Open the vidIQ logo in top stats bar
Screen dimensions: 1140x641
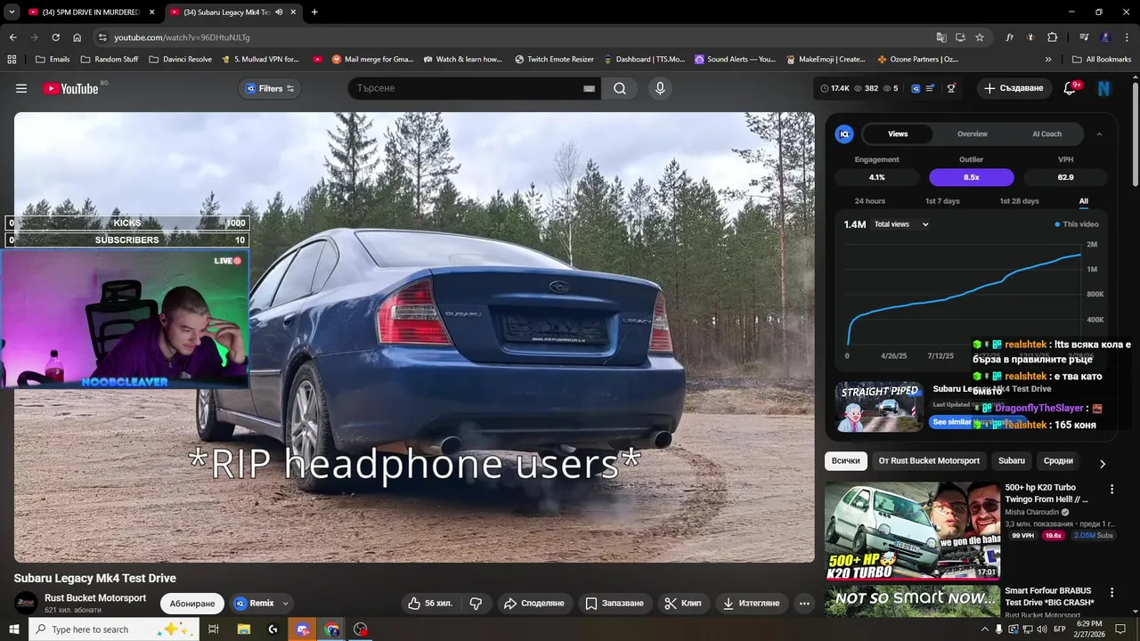(x=915, y=88)
